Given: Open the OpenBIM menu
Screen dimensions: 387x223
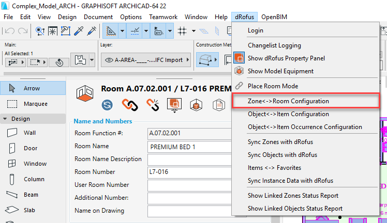Looking at the screenshot, I should [x=274, y=17].
